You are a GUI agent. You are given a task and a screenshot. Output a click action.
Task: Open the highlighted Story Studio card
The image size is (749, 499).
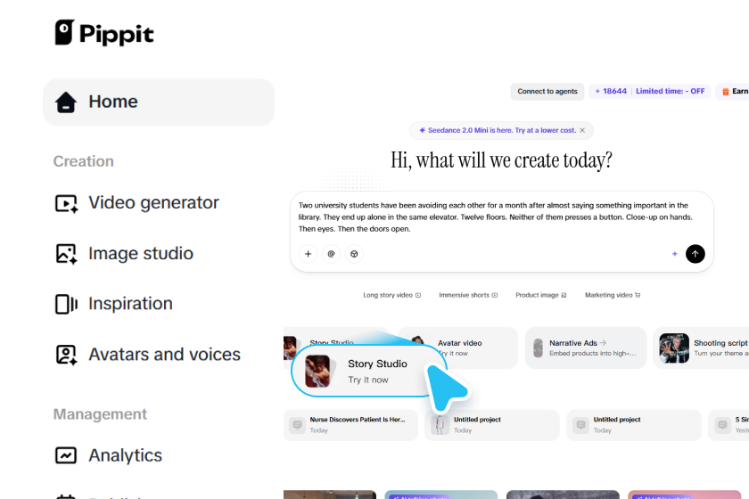pyautogui.click(x=367, y=371)
